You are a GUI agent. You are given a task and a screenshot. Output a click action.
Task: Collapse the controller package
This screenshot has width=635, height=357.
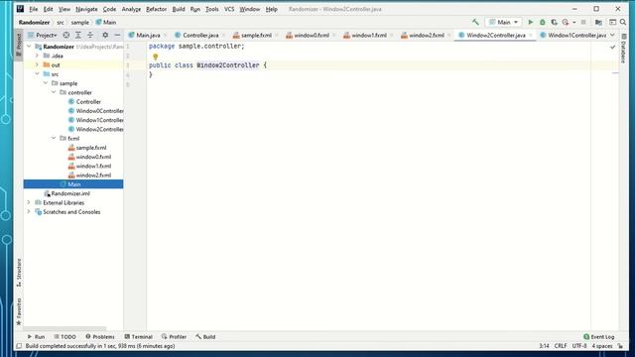point(54,92)
